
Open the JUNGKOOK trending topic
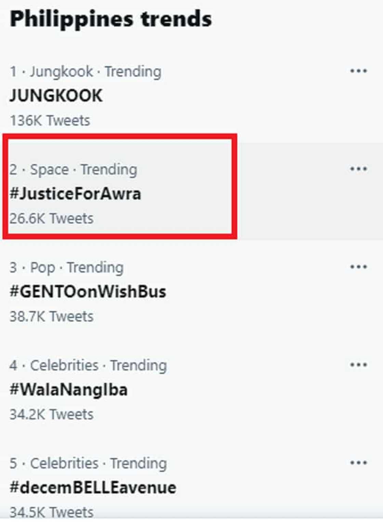[56, 95]
